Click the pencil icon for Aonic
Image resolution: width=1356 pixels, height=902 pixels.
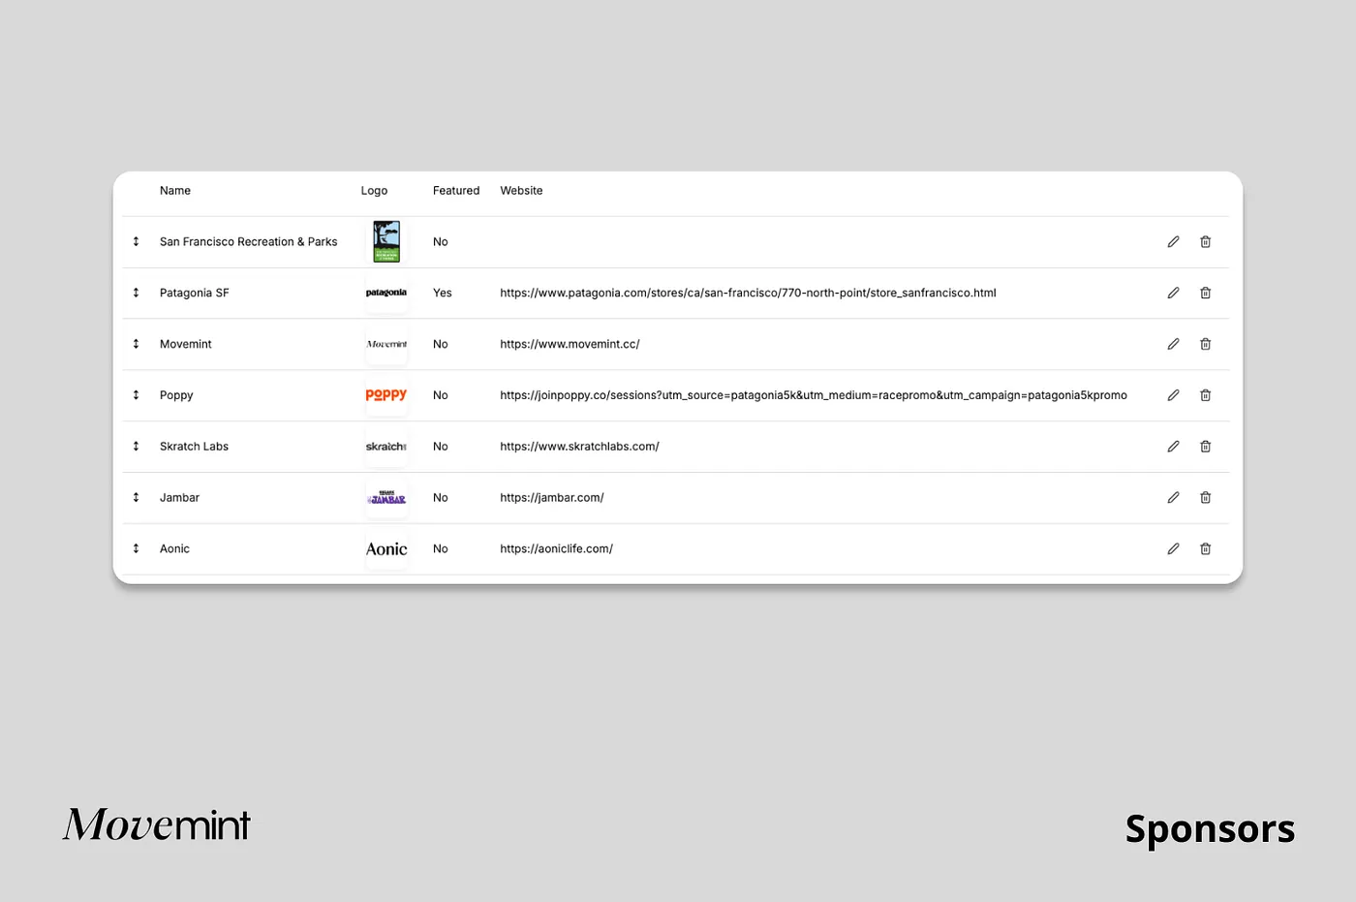(1173, 548)
